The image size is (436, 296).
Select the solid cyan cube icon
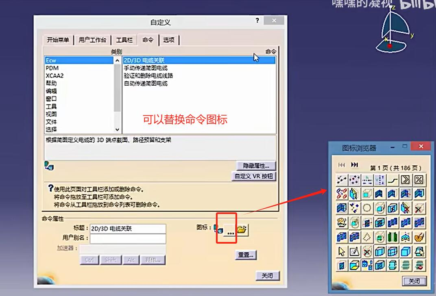pos(405,252)
